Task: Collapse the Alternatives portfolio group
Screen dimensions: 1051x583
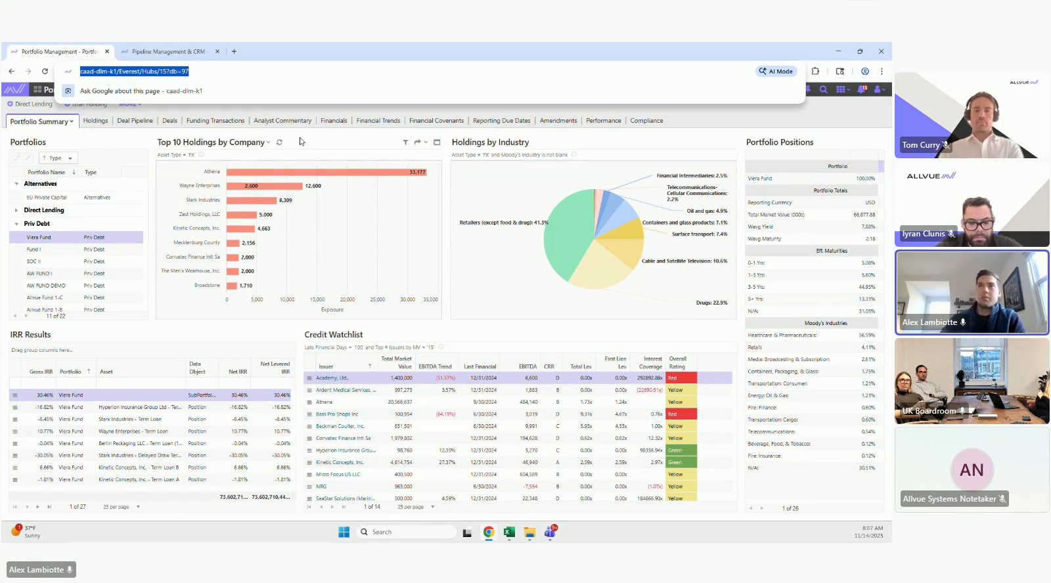Action: [x=16, y=184]
